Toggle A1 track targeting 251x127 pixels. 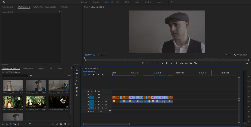[91, 101]
